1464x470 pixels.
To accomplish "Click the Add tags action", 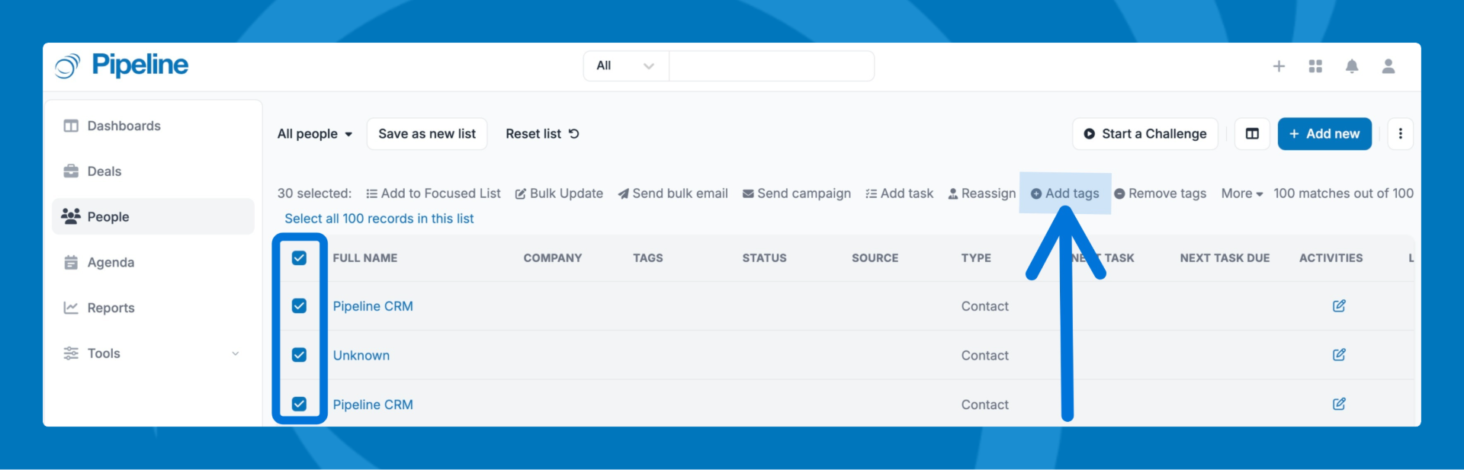I will pyautogui.click(x=1065, y=193).
